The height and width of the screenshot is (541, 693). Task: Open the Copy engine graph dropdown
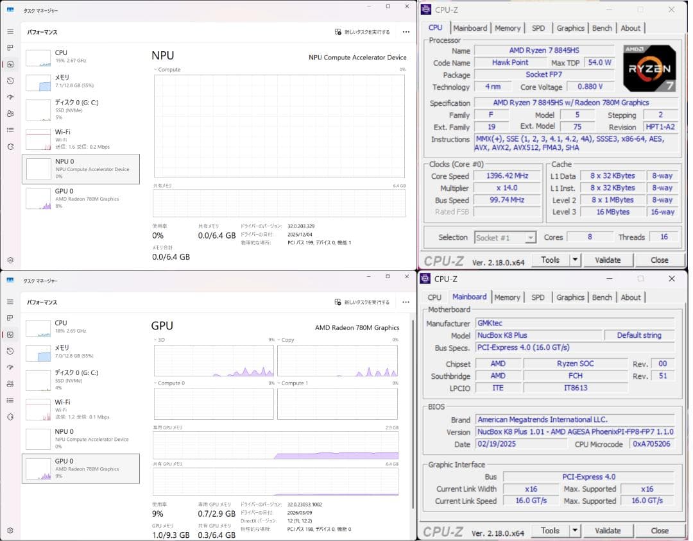[279, 340]
